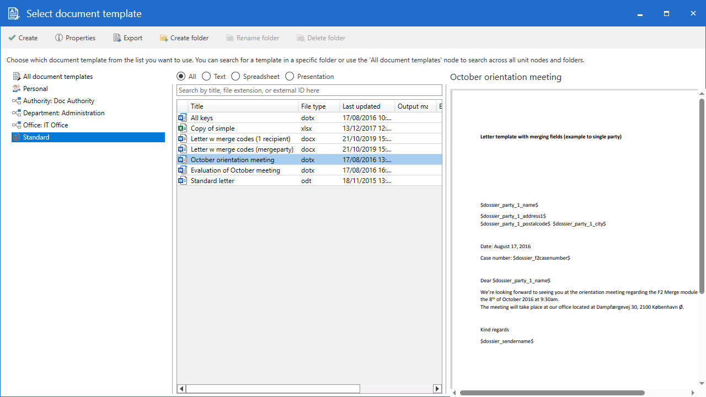Viewport: 706px width, 397px height.
Task: Click the Create checkmark toolbar button
Action: 23,38
